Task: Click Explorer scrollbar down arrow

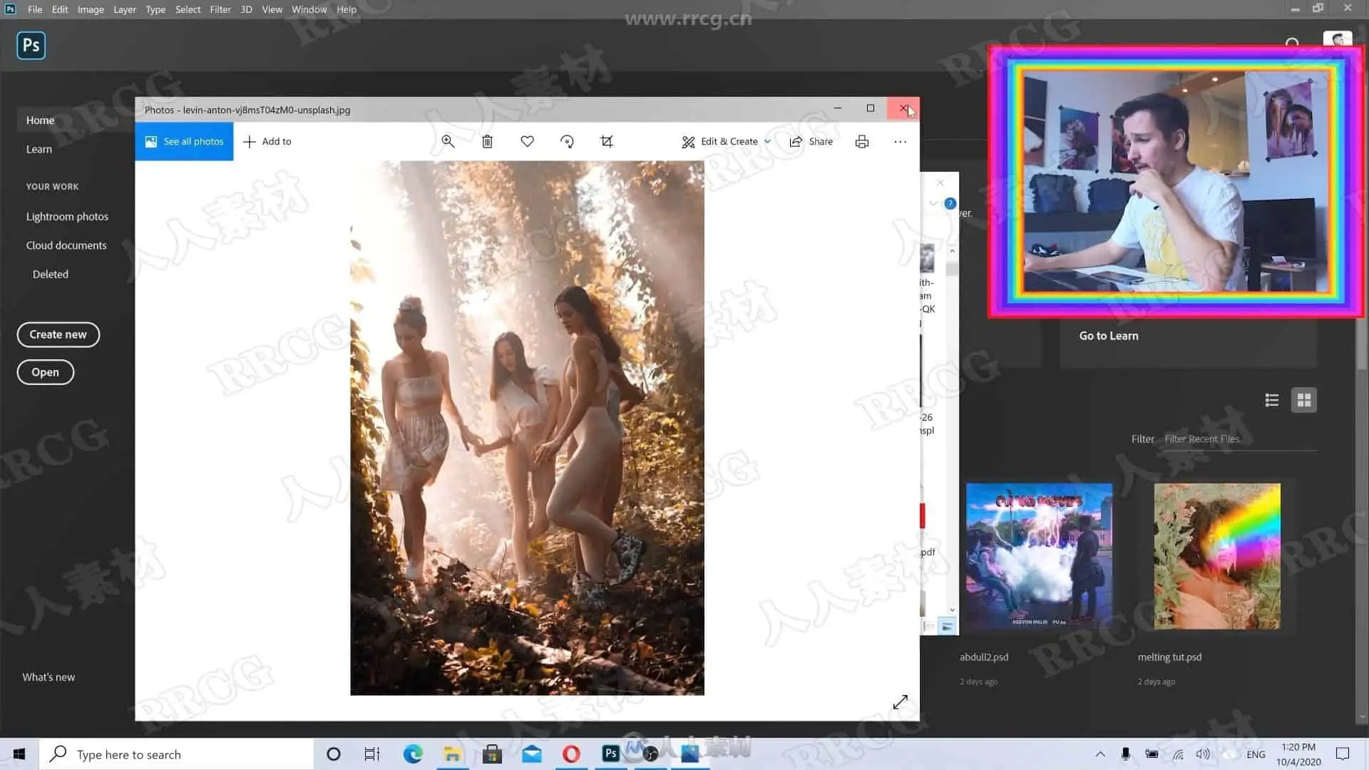Action: point(952,610)
